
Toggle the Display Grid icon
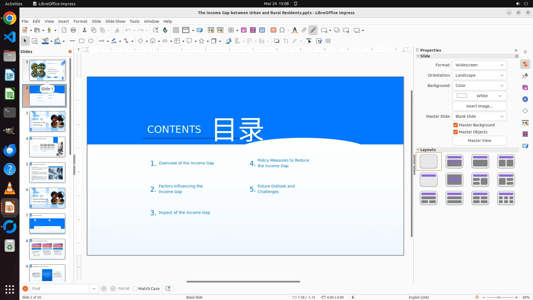(x=176, y=30)
